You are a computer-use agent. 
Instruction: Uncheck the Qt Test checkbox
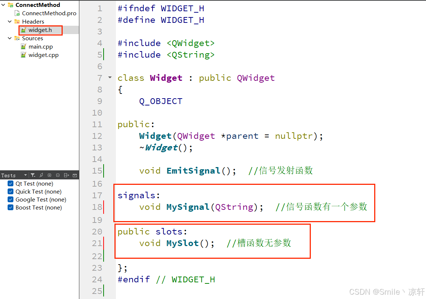coord(11,183)
